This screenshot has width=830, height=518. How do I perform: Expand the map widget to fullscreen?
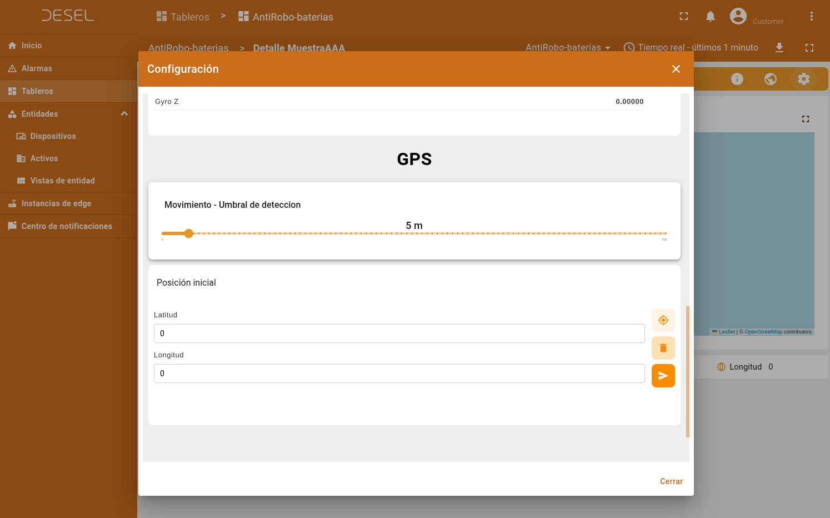pos(805,118)
